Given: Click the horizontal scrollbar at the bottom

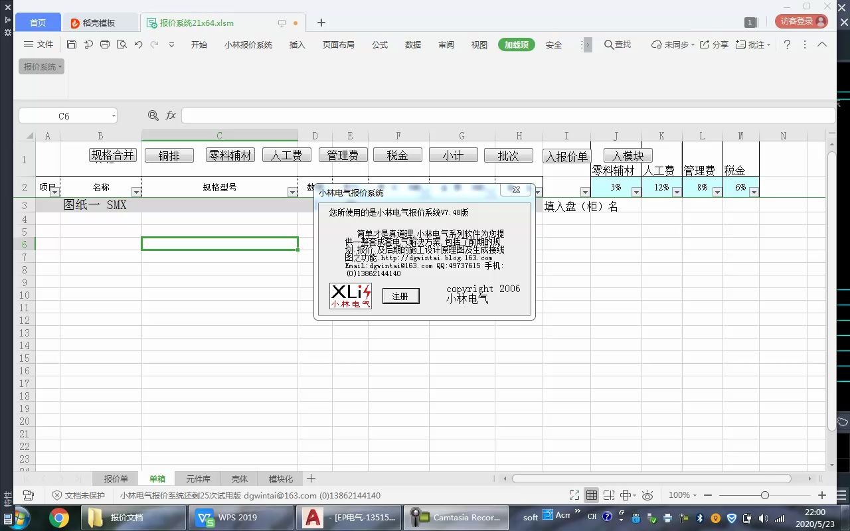Looking at the screenshot, I should [x=651, y=479].
